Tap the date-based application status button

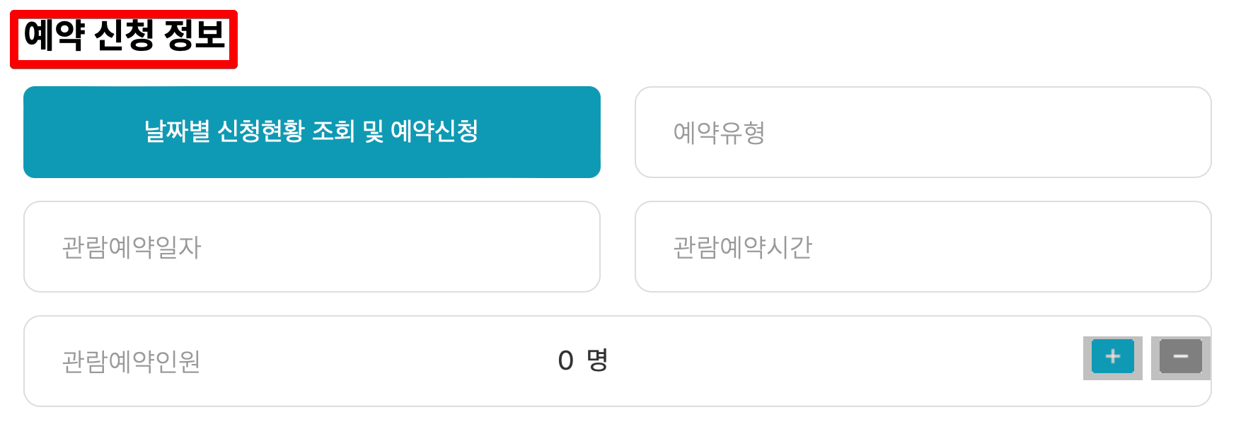pos(312,131)
